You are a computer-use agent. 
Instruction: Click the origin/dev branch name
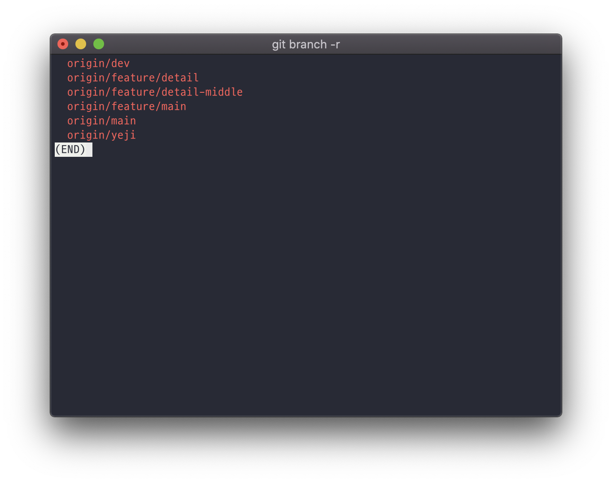[x=98, y=63]
